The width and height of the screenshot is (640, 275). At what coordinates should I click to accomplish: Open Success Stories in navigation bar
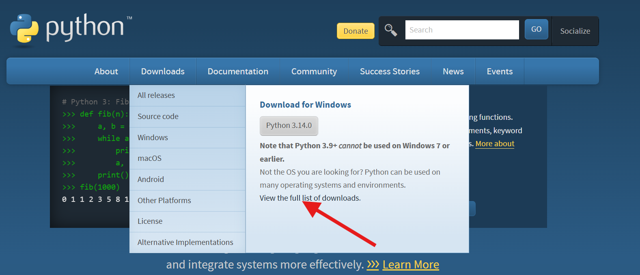click(x=390, y=71)
